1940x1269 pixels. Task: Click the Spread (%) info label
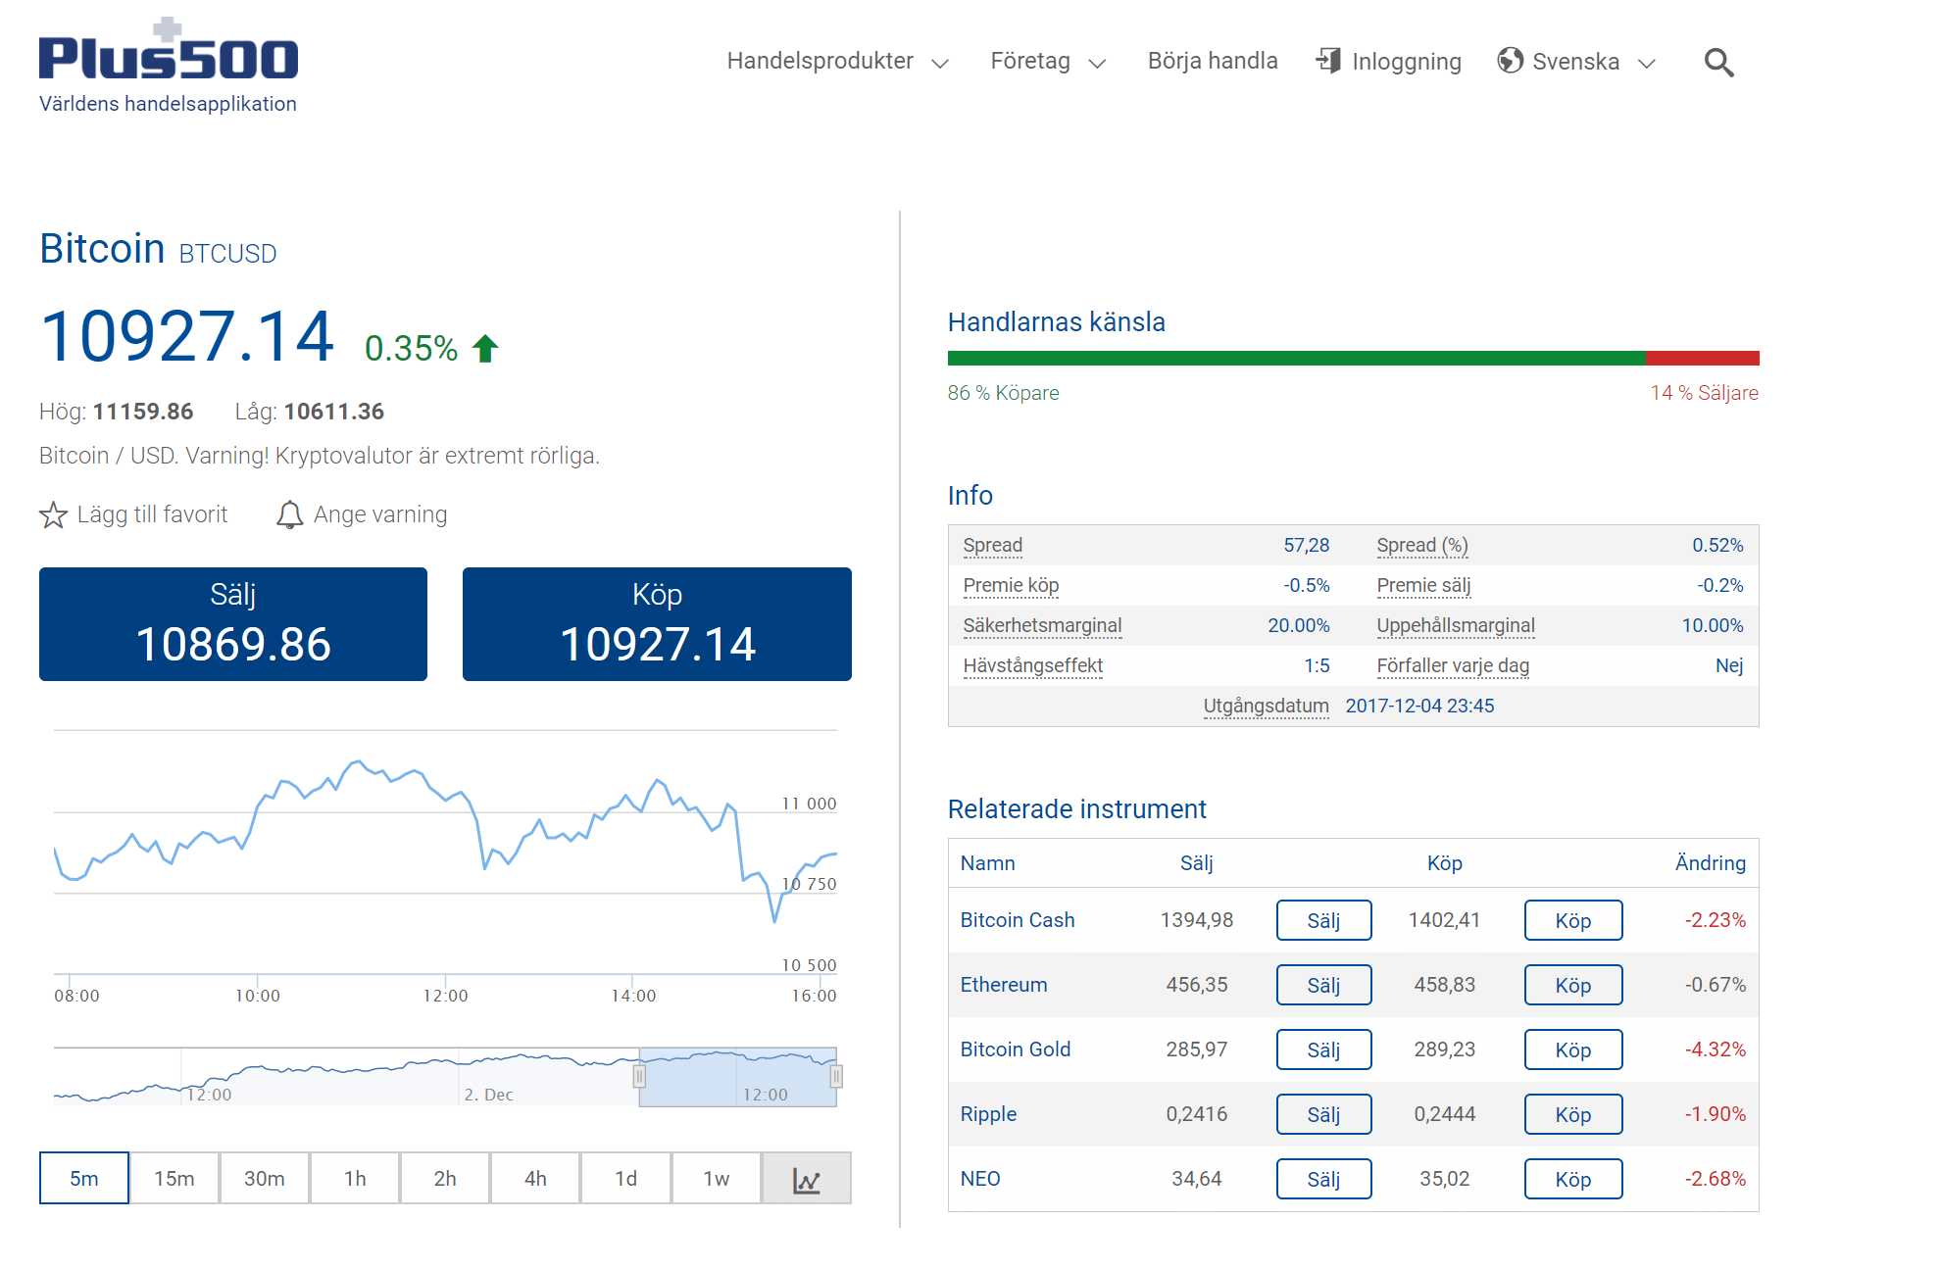tap(1422, 545)
